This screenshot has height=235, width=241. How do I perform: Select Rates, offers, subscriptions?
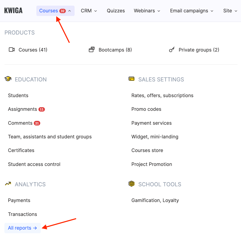(x=162, y=96)
